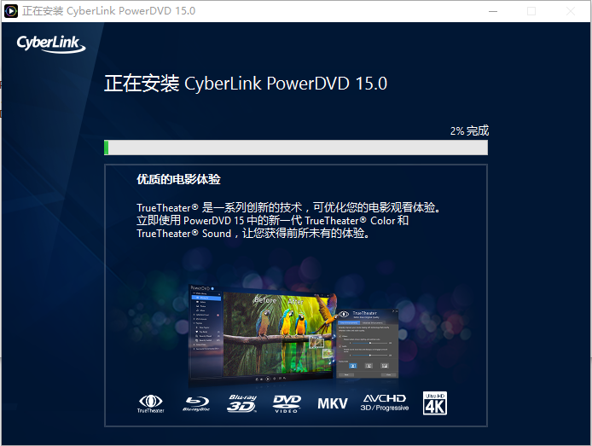592x446 pixels.
Task: Click the "2% 完成" progress percentage text
Action: click(x=469, y=130)
